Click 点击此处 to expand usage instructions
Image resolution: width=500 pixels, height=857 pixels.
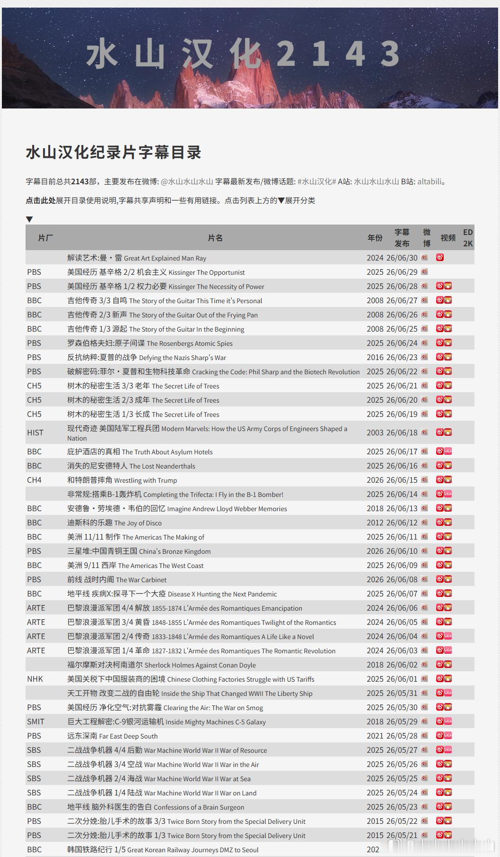(41, 200)
